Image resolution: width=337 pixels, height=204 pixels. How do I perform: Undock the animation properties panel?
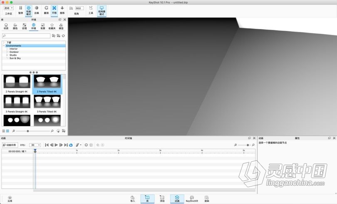tap(329, 138)
